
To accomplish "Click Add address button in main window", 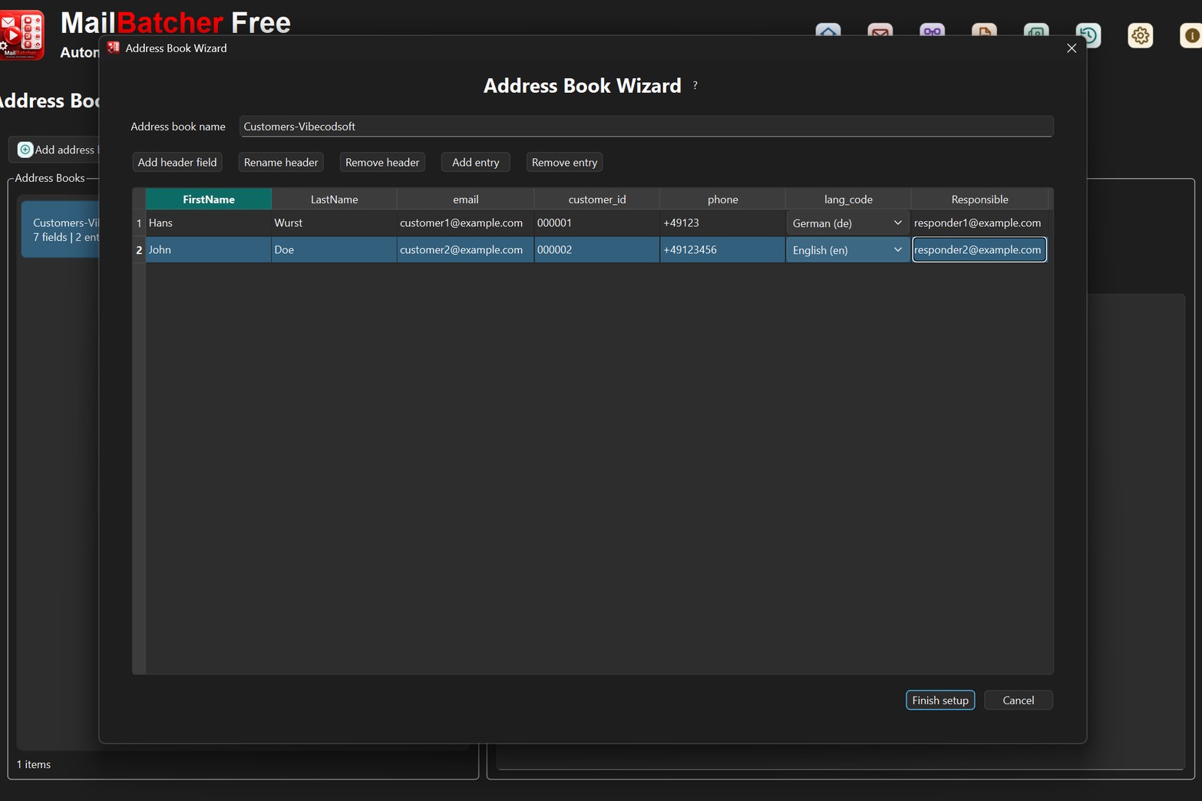I will (55, 150).
